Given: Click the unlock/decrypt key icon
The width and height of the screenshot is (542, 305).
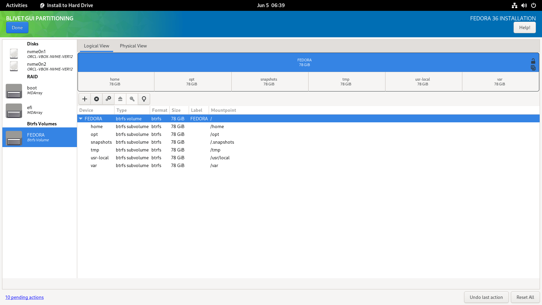Looking at the screenshot, I should click(132, 99).
